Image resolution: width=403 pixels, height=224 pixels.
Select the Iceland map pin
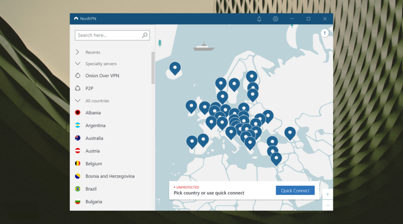click(175, 69)
